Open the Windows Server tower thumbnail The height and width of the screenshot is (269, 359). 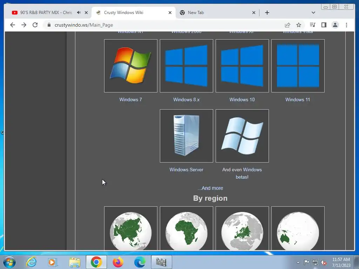(187, 136)
